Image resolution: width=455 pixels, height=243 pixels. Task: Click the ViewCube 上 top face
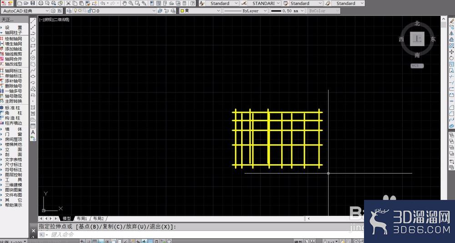click(x=417, y=39)
